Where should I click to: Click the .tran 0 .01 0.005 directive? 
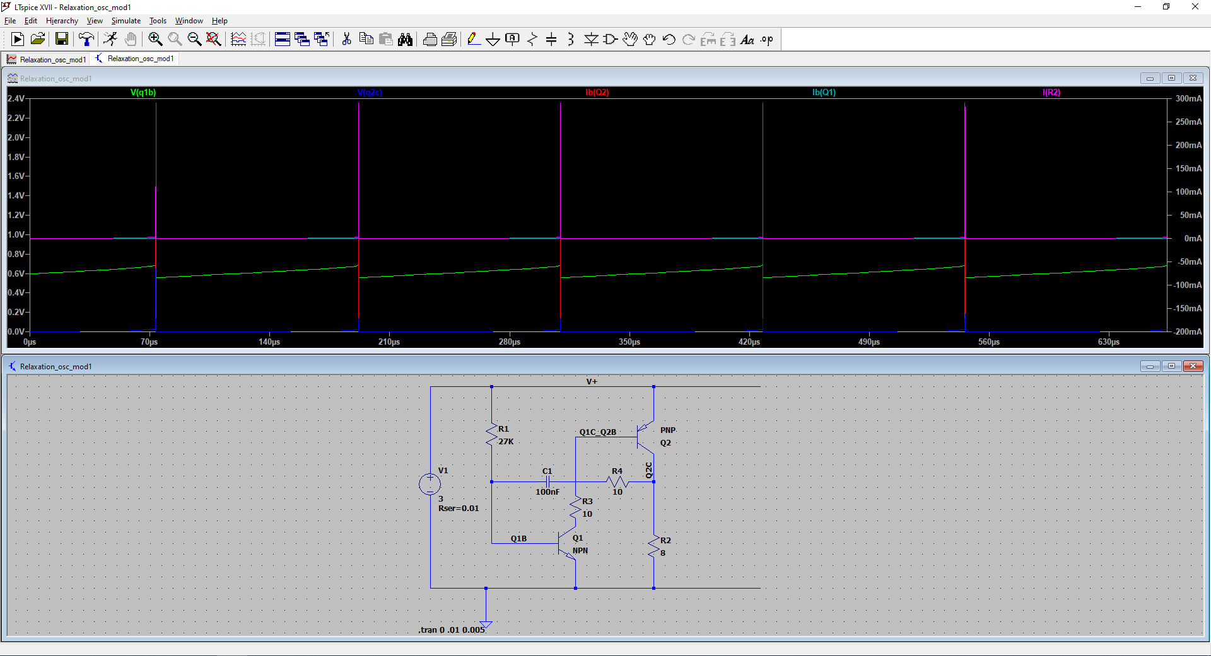click(x=452, y=630)
